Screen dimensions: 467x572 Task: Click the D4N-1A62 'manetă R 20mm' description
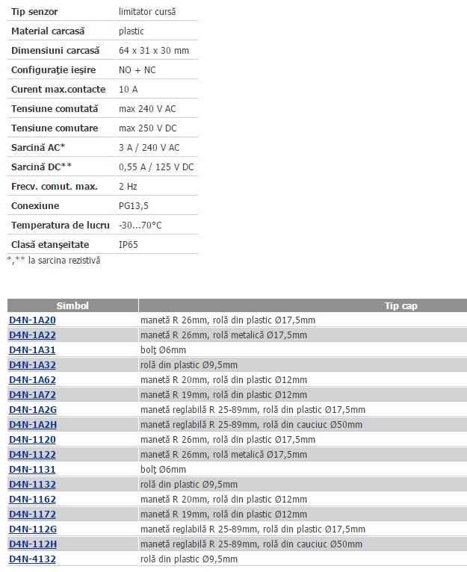pos(223,380)
